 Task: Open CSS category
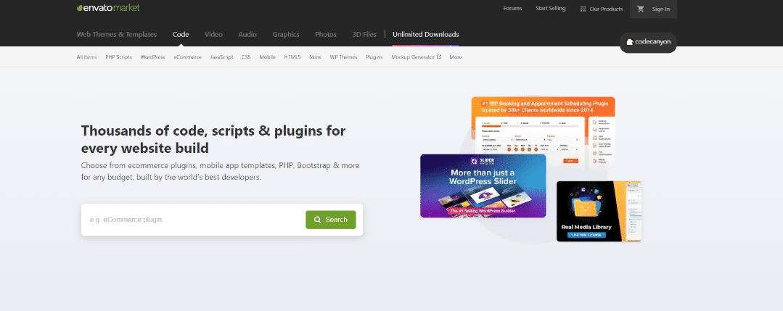(246, 57)
